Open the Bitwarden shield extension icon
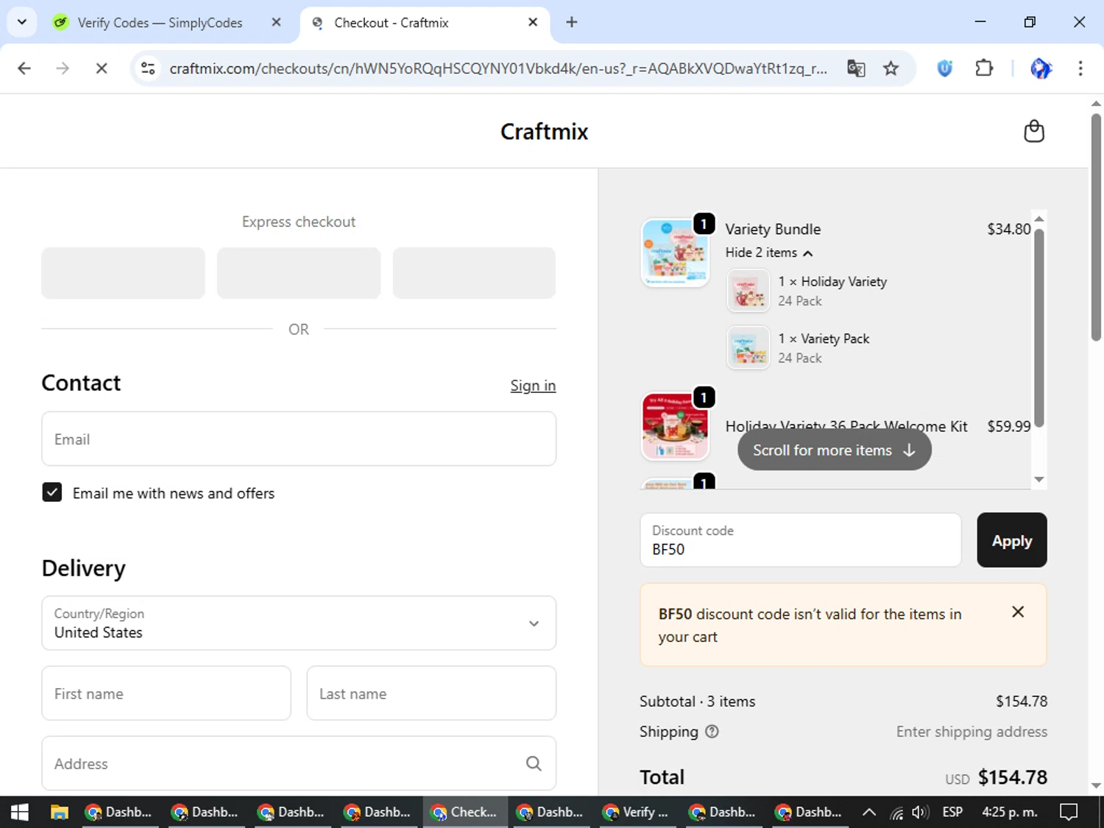The height and width of the screenshot is (828, 1104). coord(945,68)
